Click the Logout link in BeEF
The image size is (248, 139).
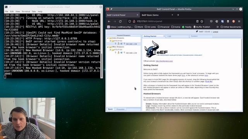[x=215, y=32]
